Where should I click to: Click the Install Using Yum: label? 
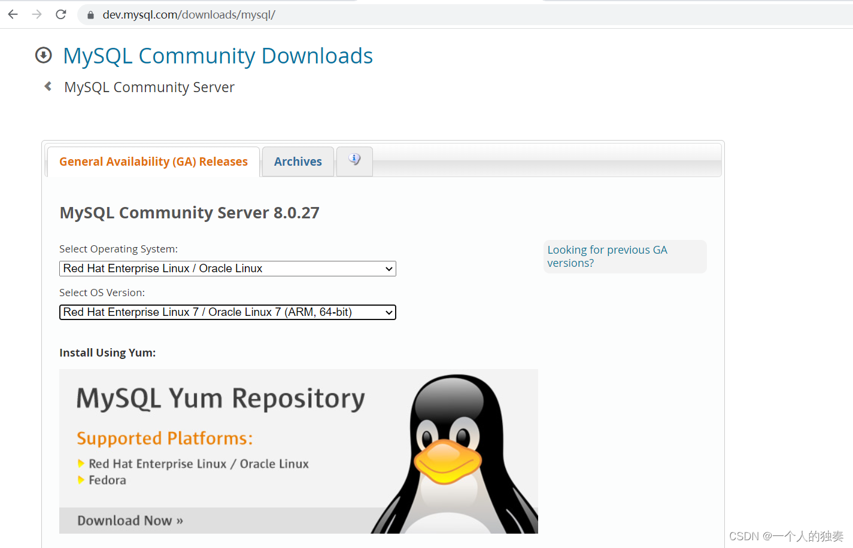(107, 352)
